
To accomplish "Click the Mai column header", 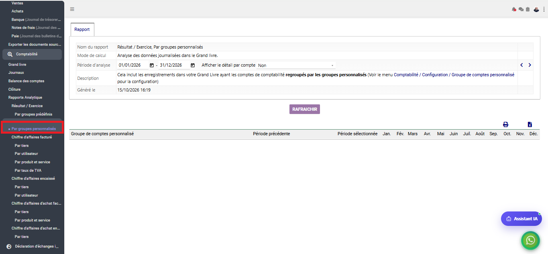I will click(441, 134).
